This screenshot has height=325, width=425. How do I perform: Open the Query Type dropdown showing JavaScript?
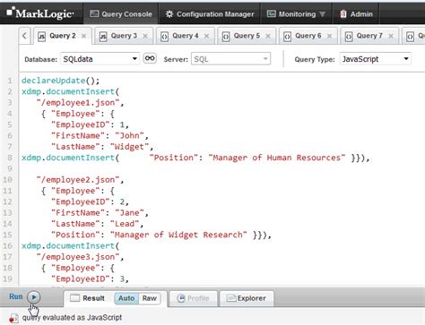coord(375,59)
